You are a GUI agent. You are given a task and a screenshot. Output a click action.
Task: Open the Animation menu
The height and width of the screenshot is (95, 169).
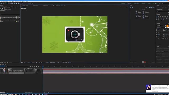click(x=17, y=2)
